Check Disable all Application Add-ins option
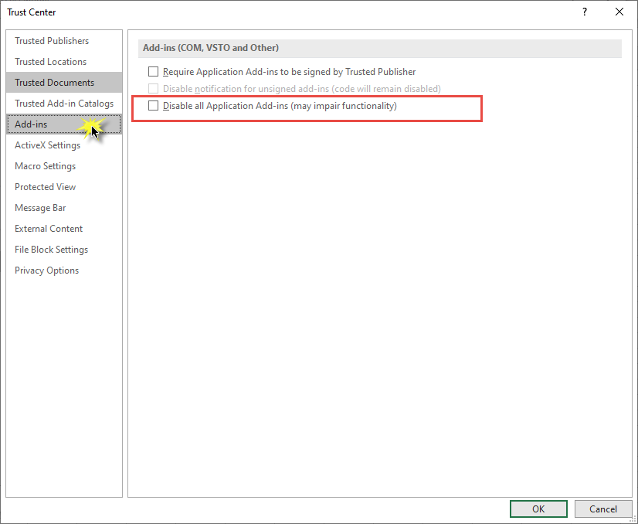Viewport: 638px width, 524px height. pos(153,106)
